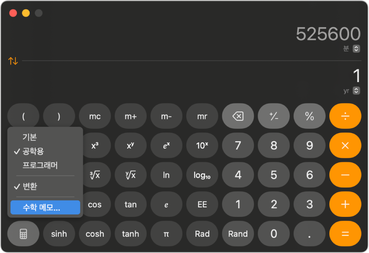Select the orange divide operator
Screen dimensions: 369x253
[x=345, y=116]
